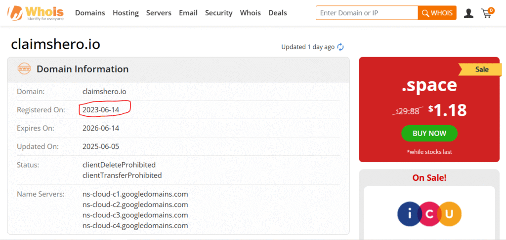Select the clientDeleteProhibited status
The image size is (506, 240).
pos(119,165)
